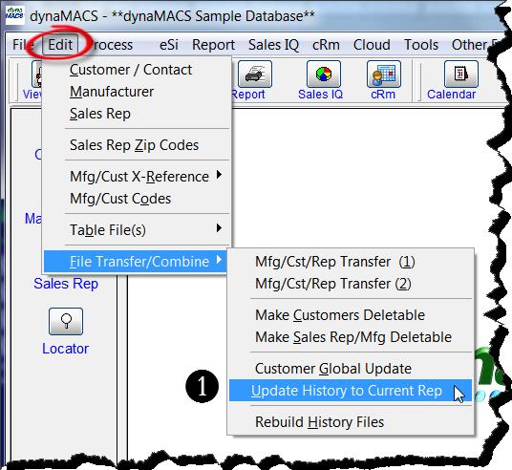Click the cRm toolbar label
The width and height of the screenshot is (512, 470).
point(383,94)
